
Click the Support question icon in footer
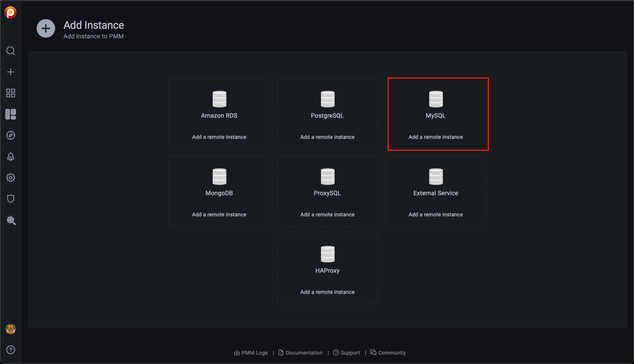pyautogui.click(x=336, y=353)
